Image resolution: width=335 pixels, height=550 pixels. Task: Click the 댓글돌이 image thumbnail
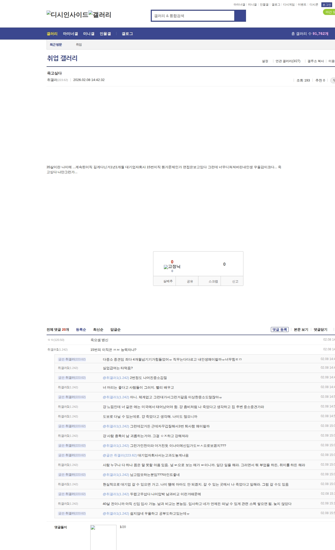pos(103,537)
